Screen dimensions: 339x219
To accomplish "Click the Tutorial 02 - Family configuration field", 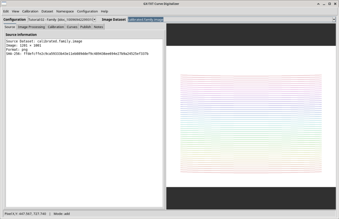I will [x=61, y=20].
